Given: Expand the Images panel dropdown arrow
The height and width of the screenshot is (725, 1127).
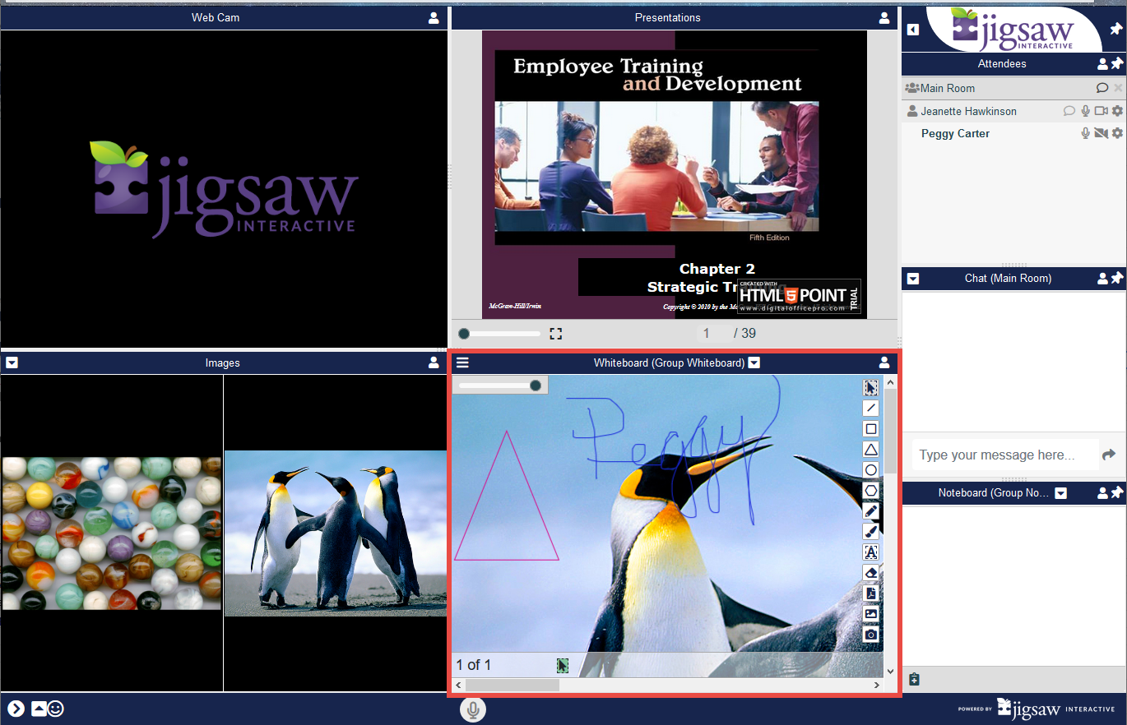Looking at the screenshot, I should tap(12, 362).
